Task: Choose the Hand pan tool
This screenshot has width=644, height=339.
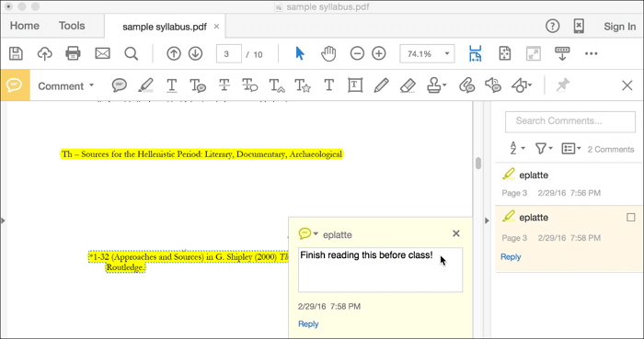Action: point(328,53)
